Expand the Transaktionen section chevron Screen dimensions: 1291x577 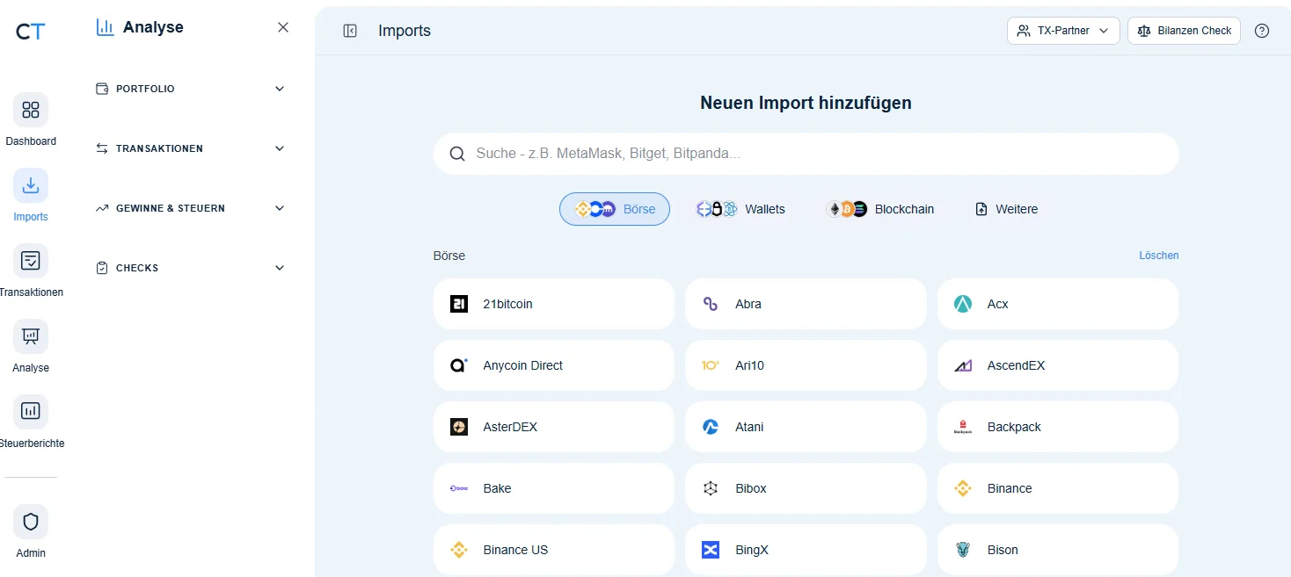click(280, 148)
